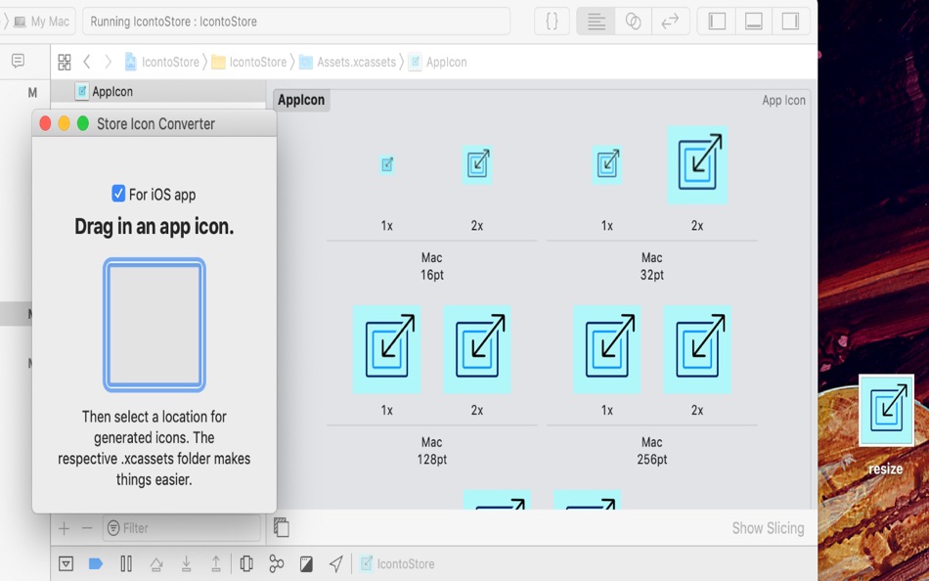
Task: Click the Show Slicing button
Action: tap(768, 527)
